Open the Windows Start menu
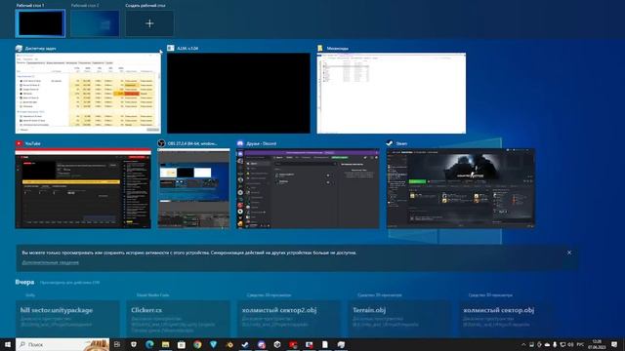This screenshot has height=351, width=625. 8,344
